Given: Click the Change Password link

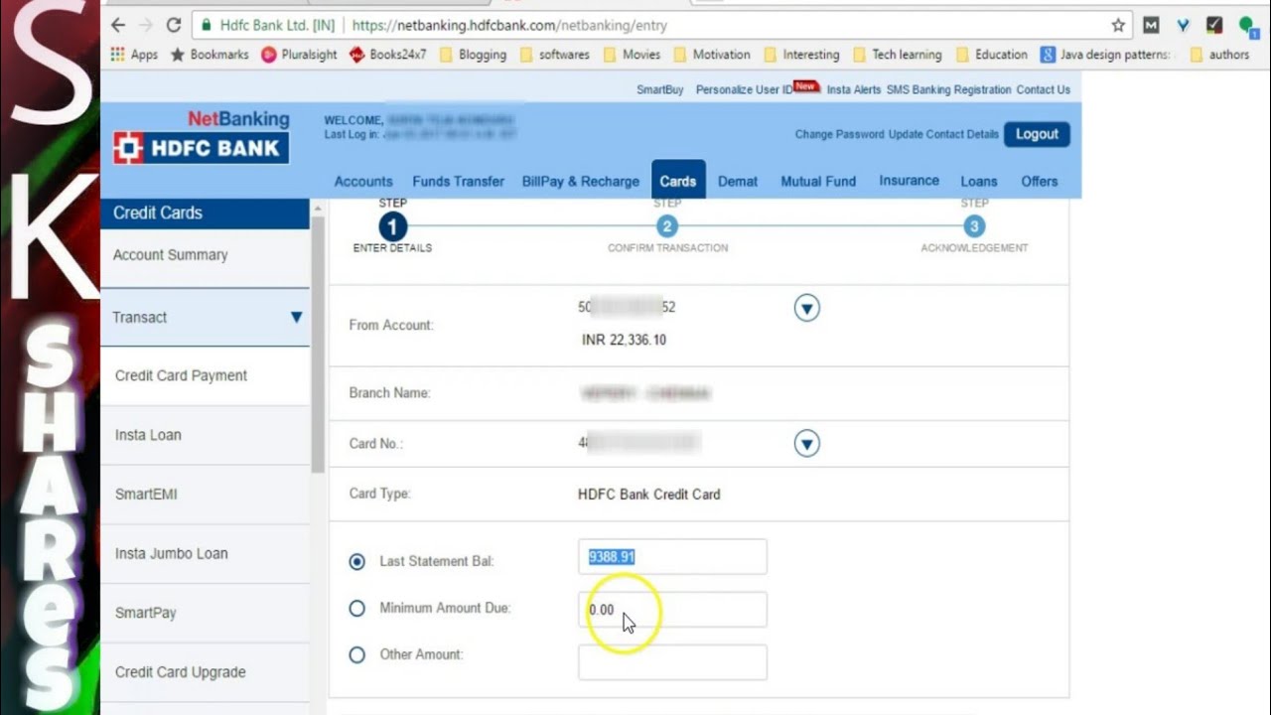Looking at the screenshot, I should pos(840,134).
